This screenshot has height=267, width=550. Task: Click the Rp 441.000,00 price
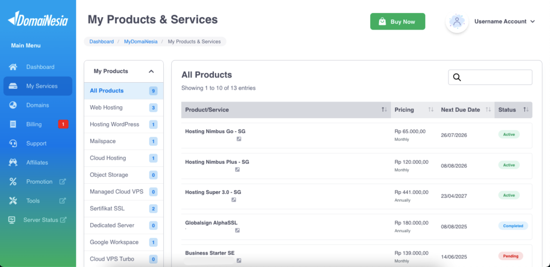[x=411, y=192]
